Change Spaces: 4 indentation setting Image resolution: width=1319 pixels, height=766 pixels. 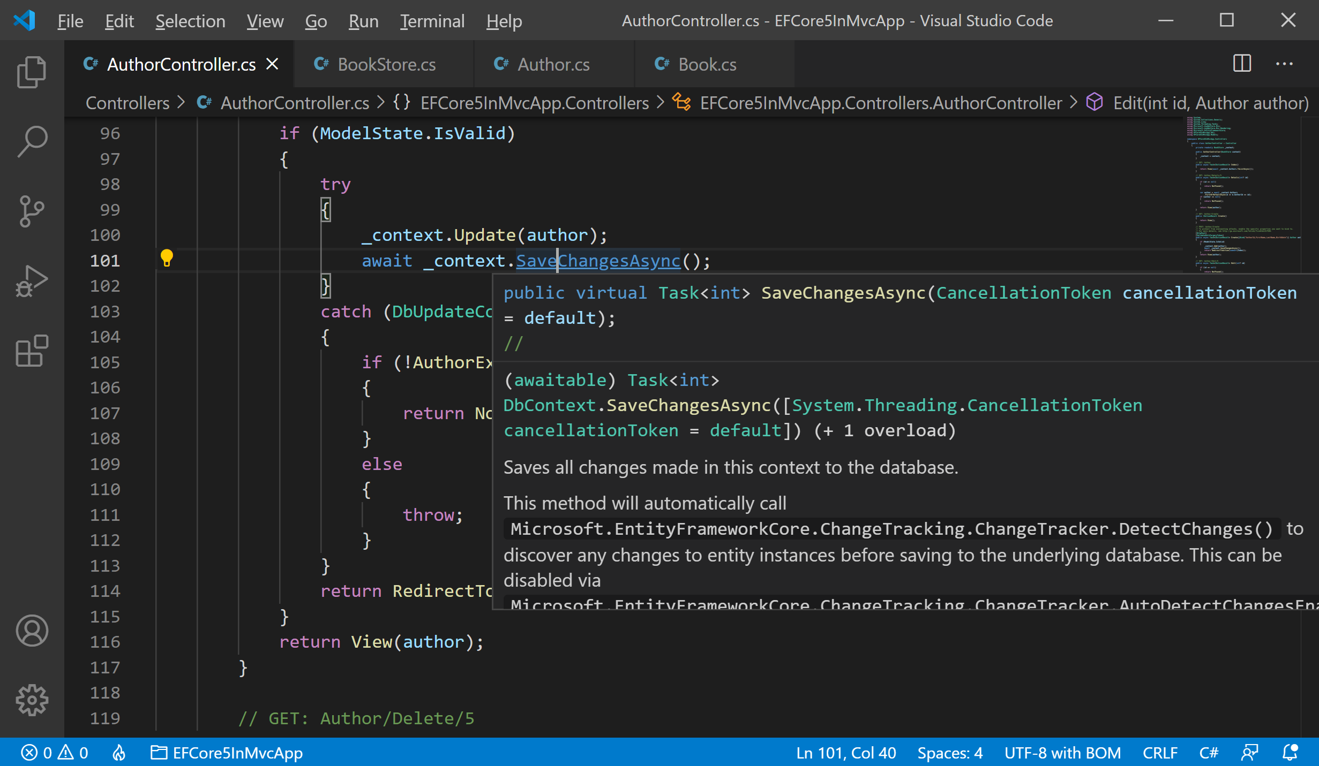(x=950, y=753)
